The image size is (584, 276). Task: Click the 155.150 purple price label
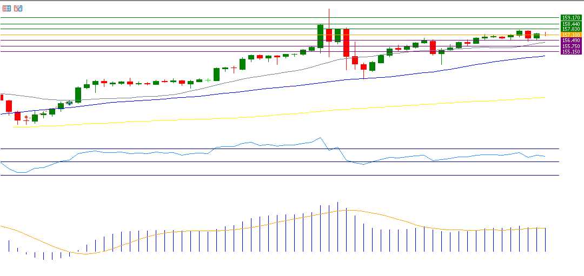(571, 52)
